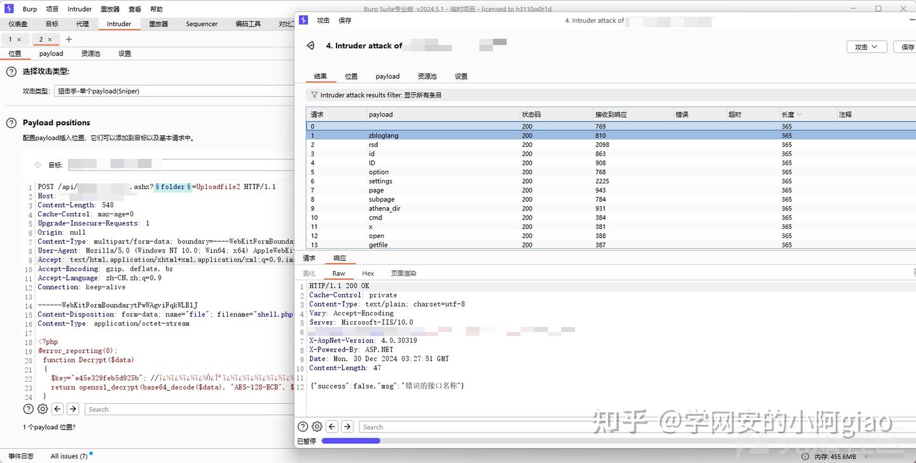Open All issues (7) in status bar
916x463 pixels.
(x=69, y=456)
